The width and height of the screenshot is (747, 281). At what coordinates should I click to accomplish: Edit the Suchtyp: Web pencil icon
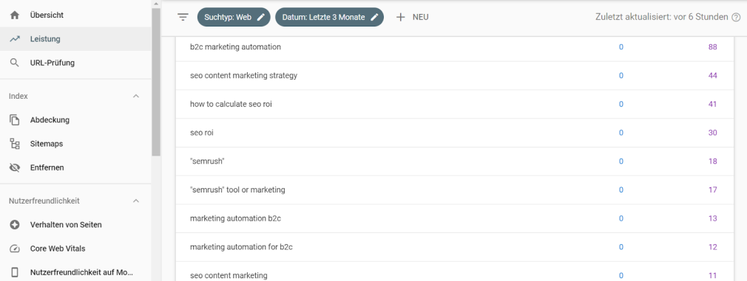click(x=260, y=17)
